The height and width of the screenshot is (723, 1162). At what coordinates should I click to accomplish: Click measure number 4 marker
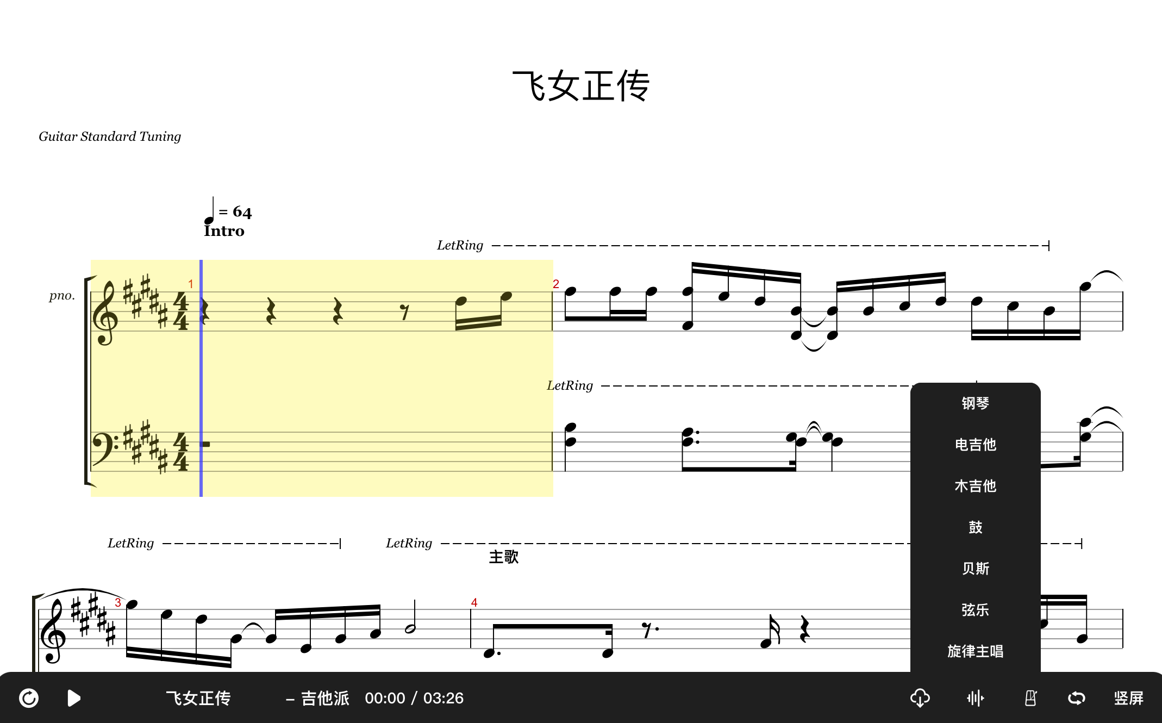474,602
